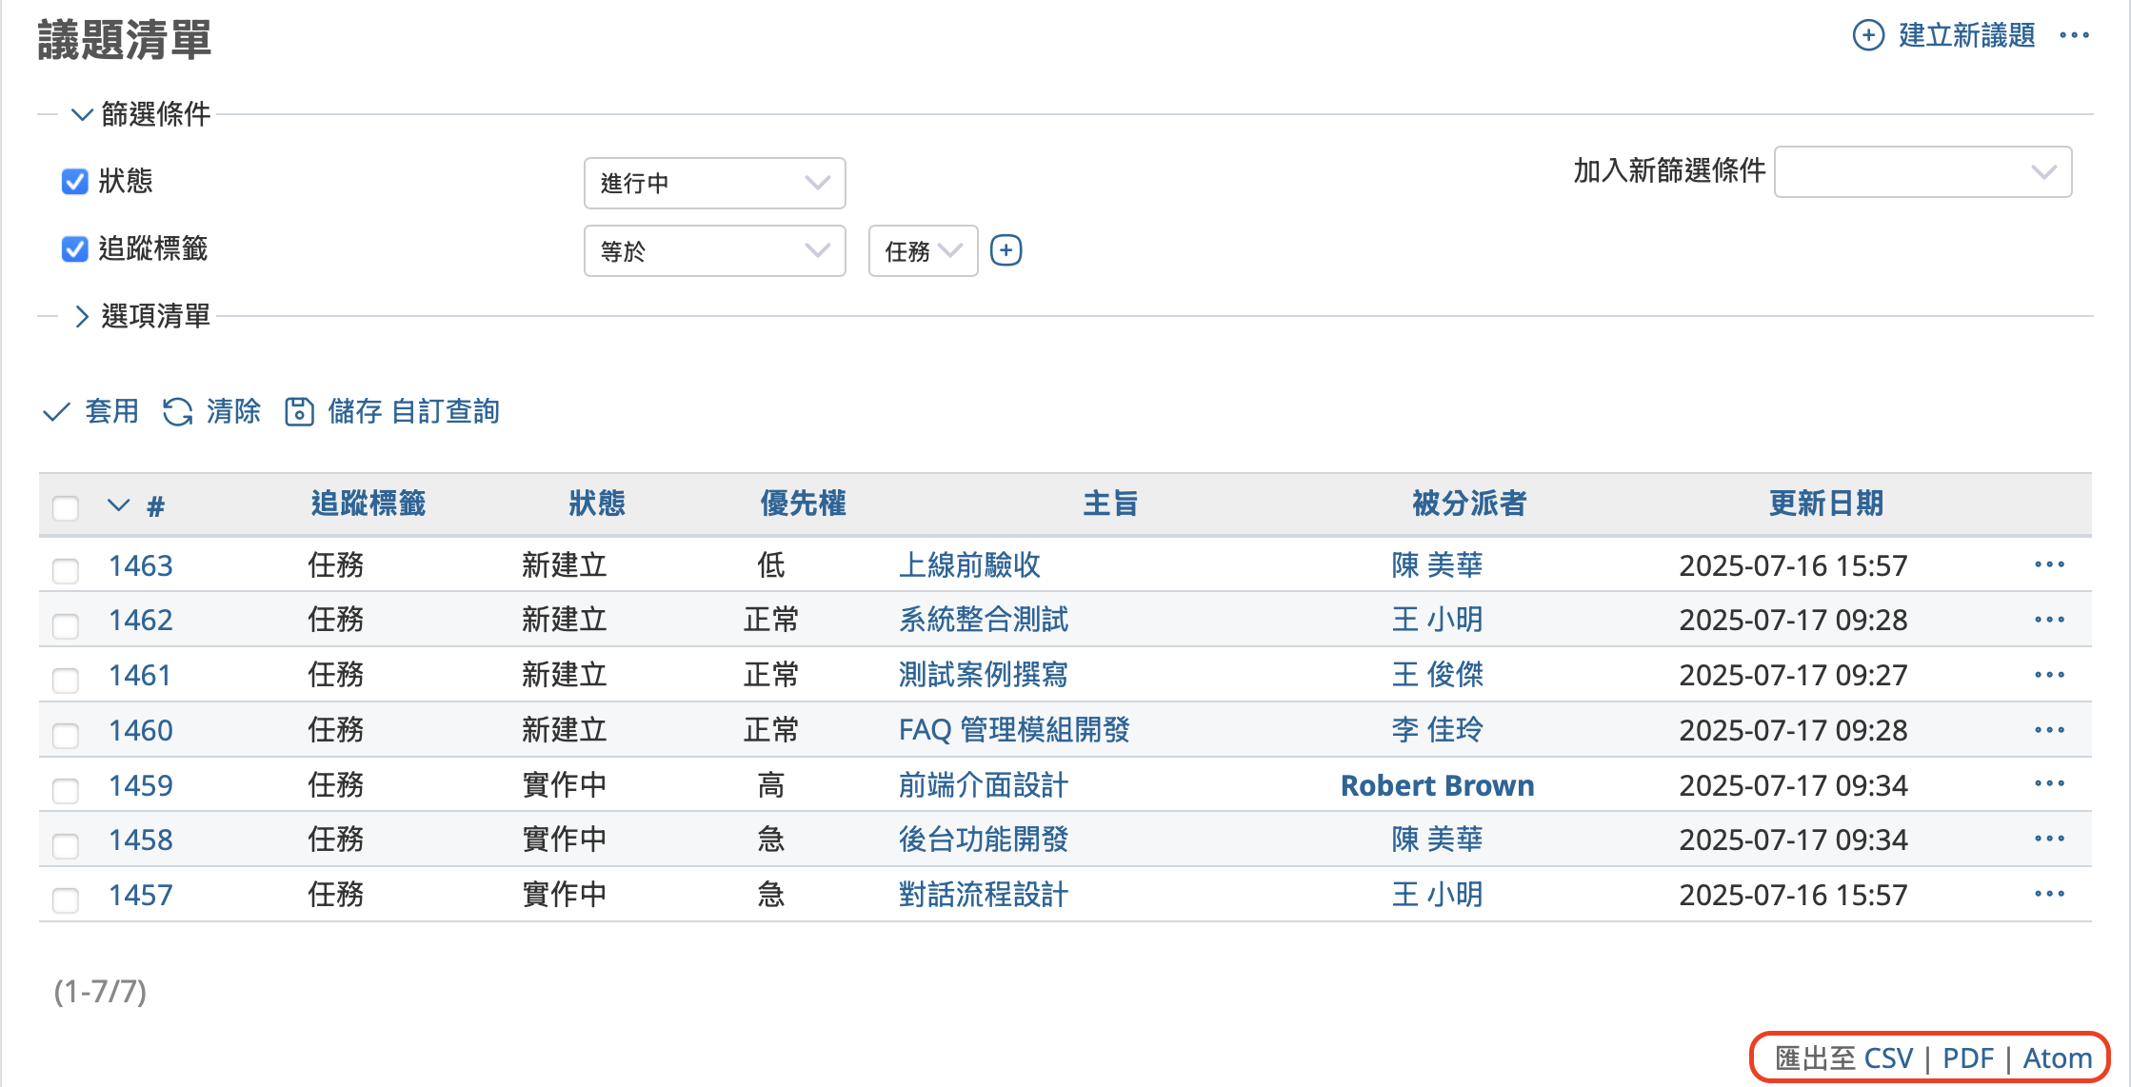Open issue number 1457 link

140,895
